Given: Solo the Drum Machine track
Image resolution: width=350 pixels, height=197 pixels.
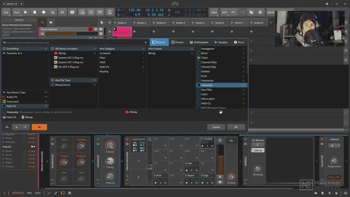Looking at the screenshot, I should [96, 29].
